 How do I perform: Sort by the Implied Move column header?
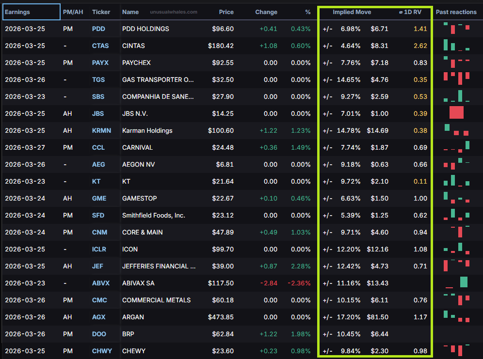pos(352,12)
